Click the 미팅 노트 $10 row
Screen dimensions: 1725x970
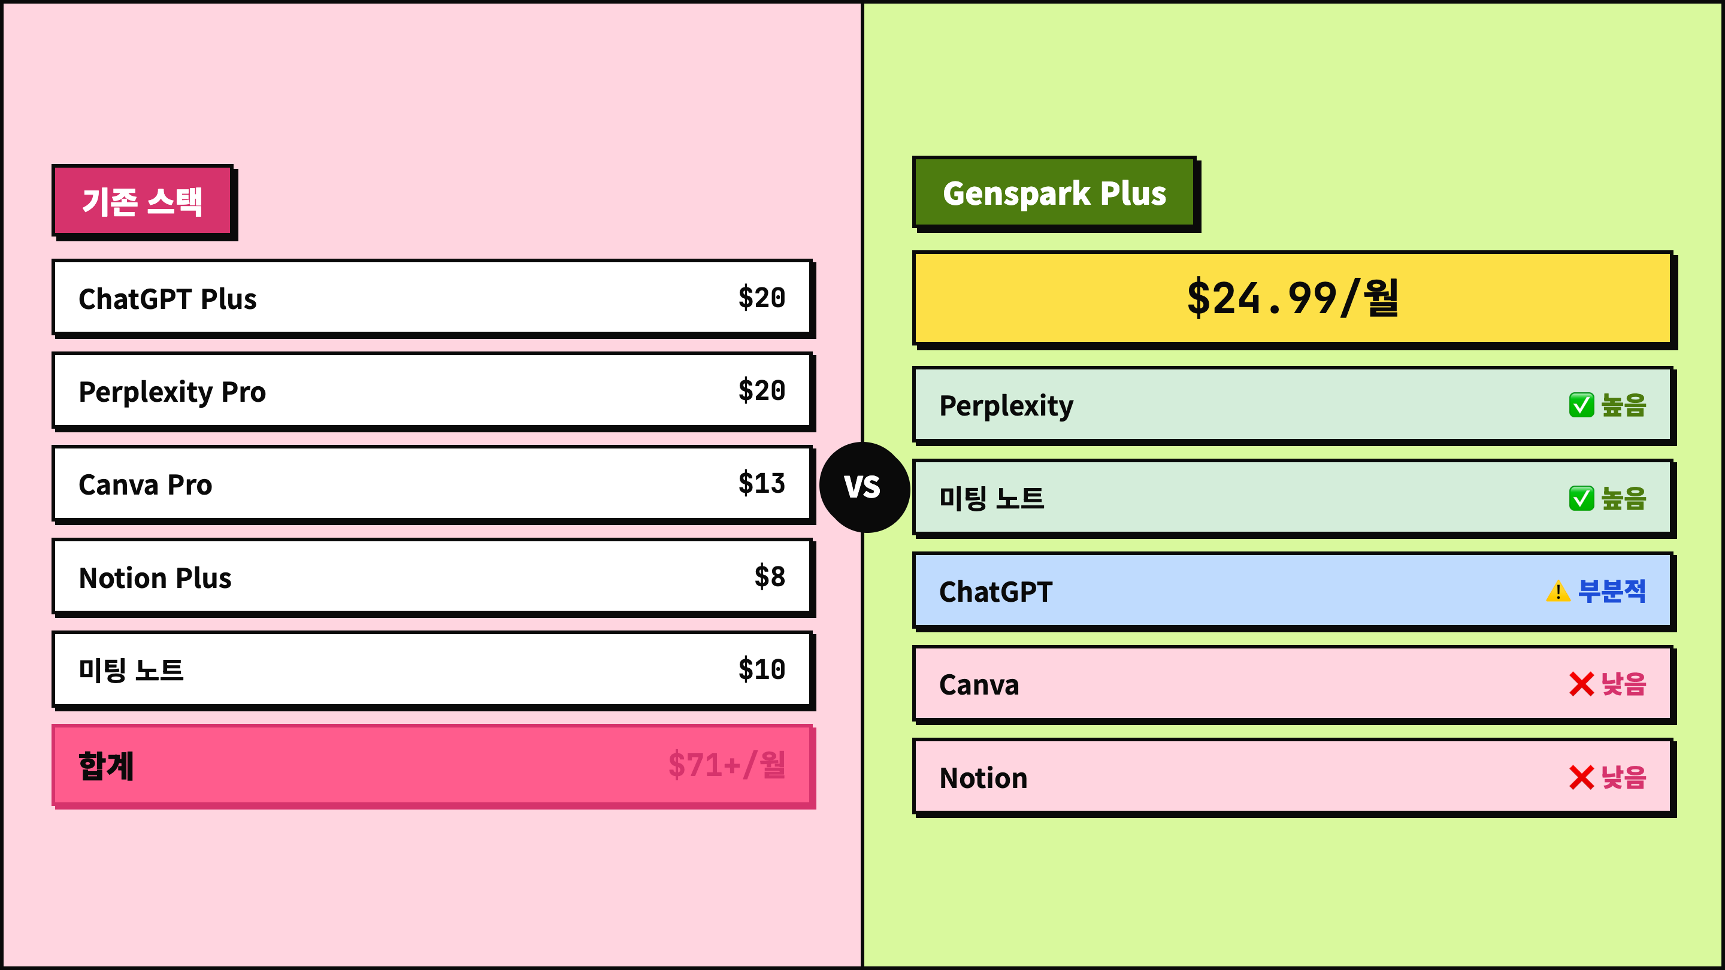pyautogui.click(x=432, y=669)
